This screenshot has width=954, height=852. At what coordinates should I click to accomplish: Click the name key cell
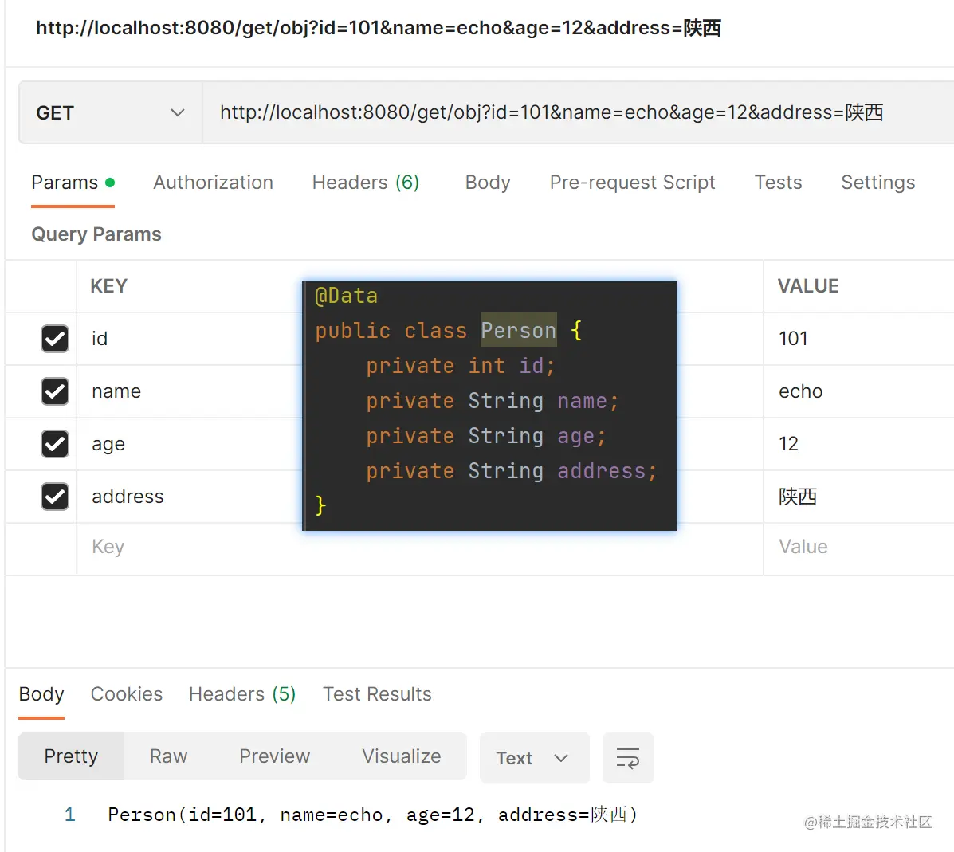tap(190, 391)
